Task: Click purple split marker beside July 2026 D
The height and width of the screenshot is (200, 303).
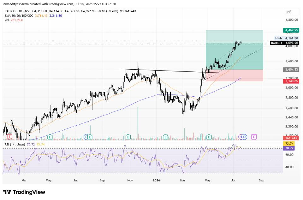Action: pyautogui.click(x=241, y=137)
